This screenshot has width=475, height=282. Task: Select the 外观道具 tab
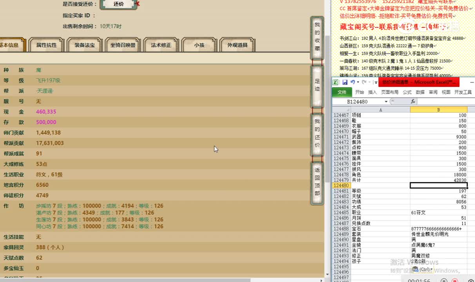point(237,45)
